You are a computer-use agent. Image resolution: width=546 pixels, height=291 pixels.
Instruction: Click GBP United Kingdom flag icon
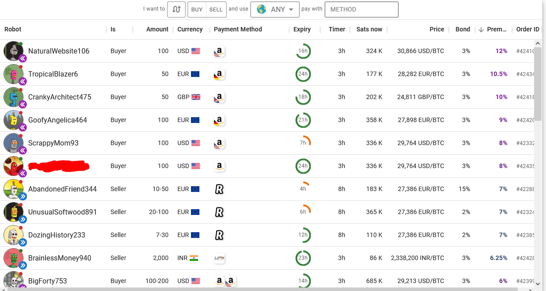coord(196,97)
